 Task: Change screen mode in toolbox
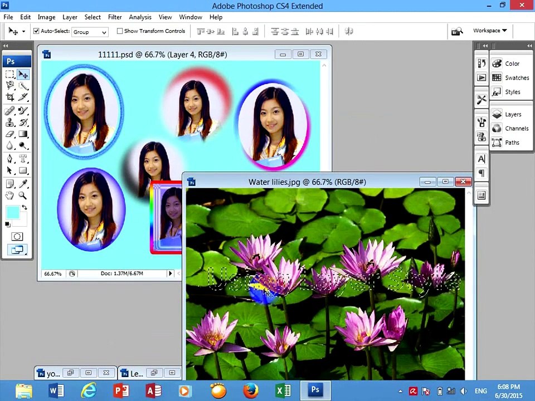(17, 250)
